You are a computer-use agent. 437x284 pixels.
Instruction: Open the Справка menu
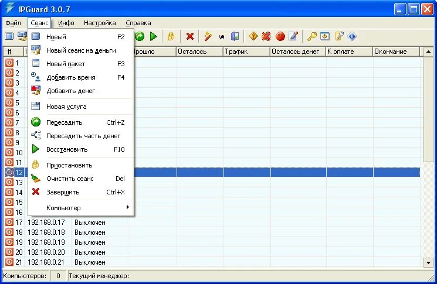click(138, 23)
